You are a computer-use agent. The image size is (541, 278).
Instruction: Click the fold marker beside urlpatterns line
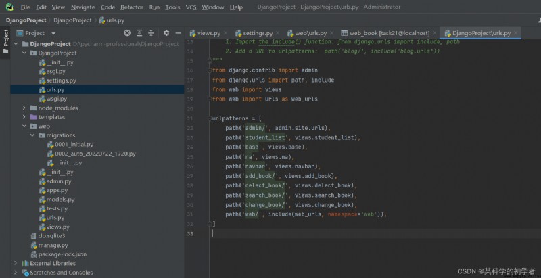(210, 118)
